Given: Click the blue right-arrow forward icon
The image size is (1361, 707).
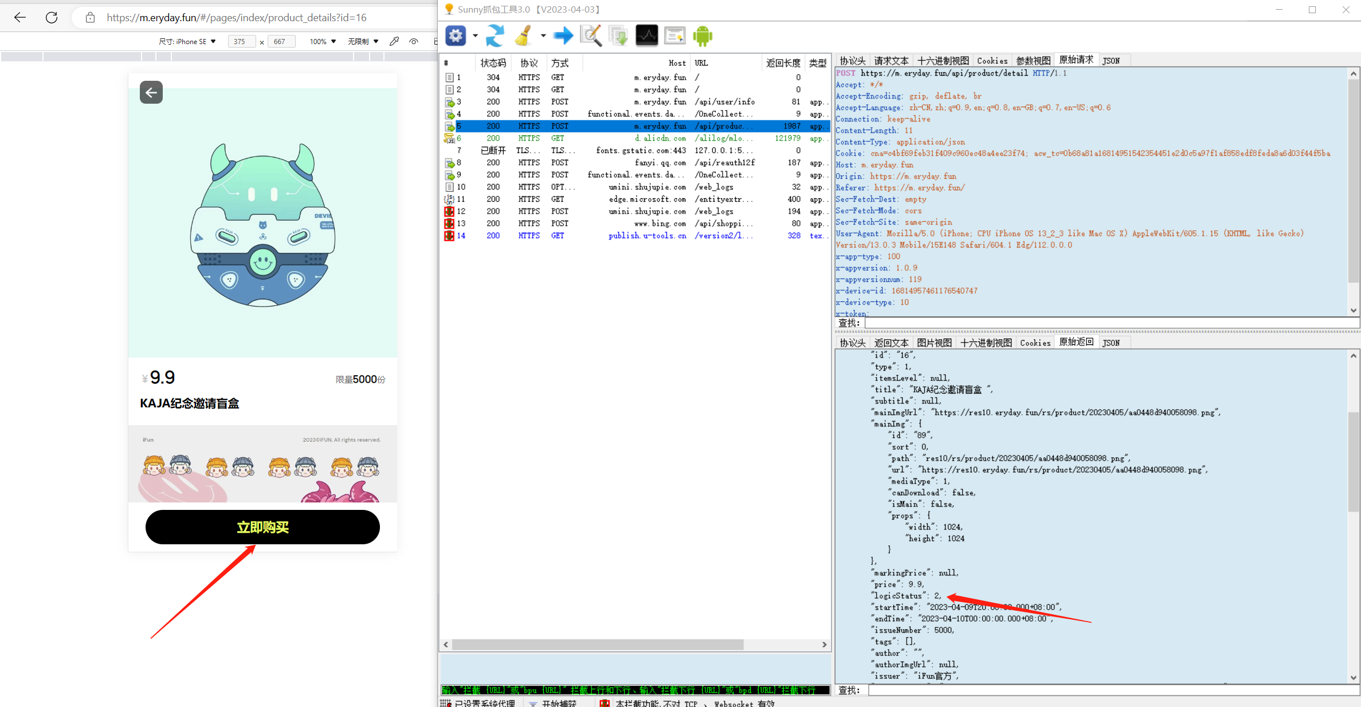Looking at the screenshot, I should coord(563,36).
